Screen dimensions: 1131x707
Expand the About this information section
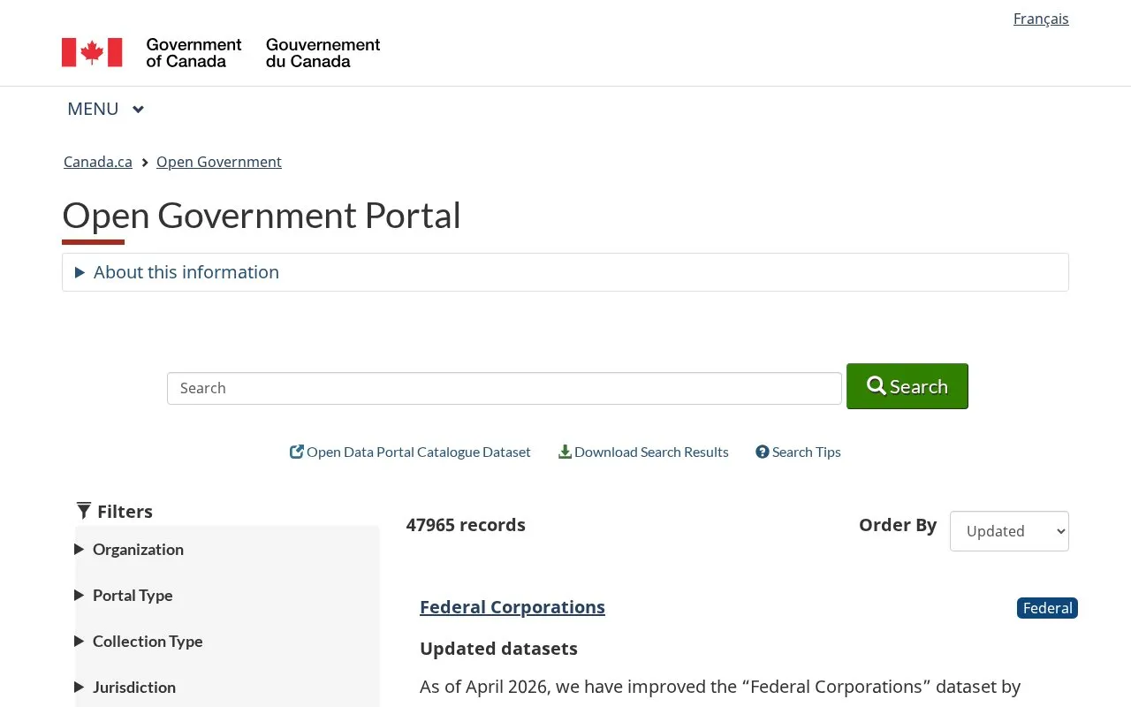565,272
